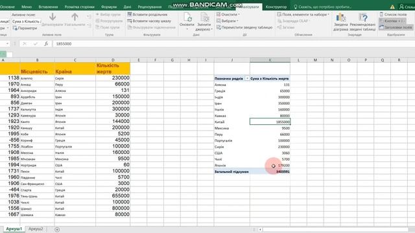This screenshot has height=233, width=415.
Task: Click the cancel X icon in formula bar
Action: pos(25,43)
